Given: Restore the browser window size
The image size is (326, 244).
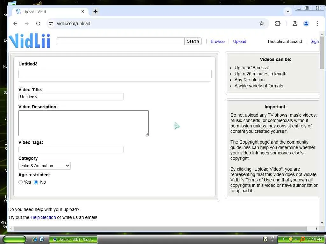Looking at the screenshot, I should pos(307,8).
